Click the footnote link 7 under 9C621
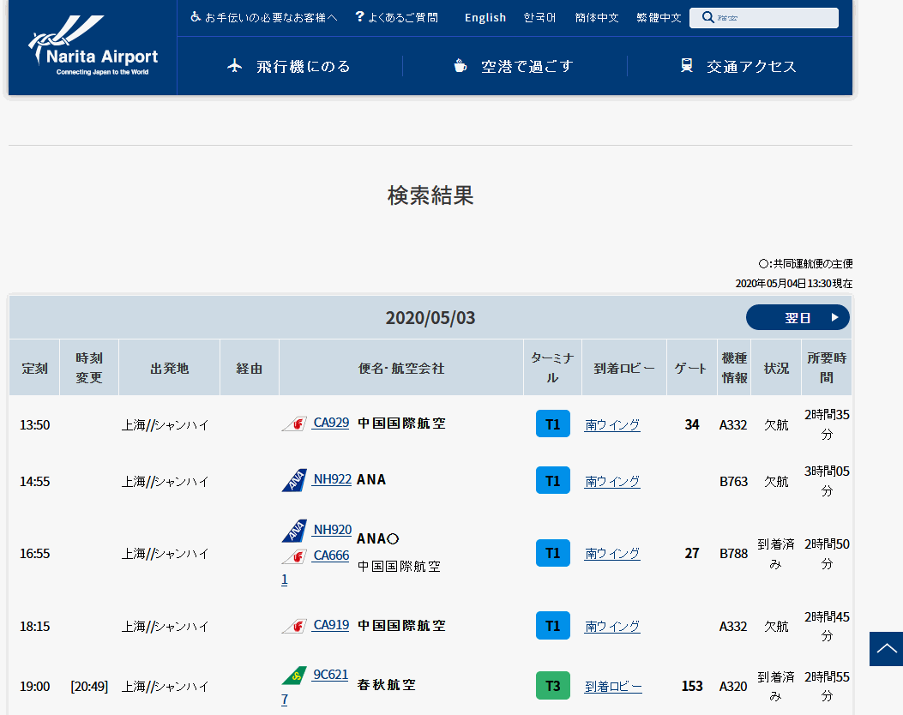 click(285, 700)
